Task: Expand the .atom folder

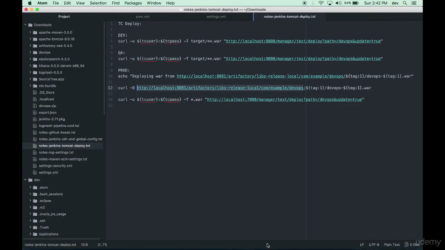Action: tap(31, 187)
